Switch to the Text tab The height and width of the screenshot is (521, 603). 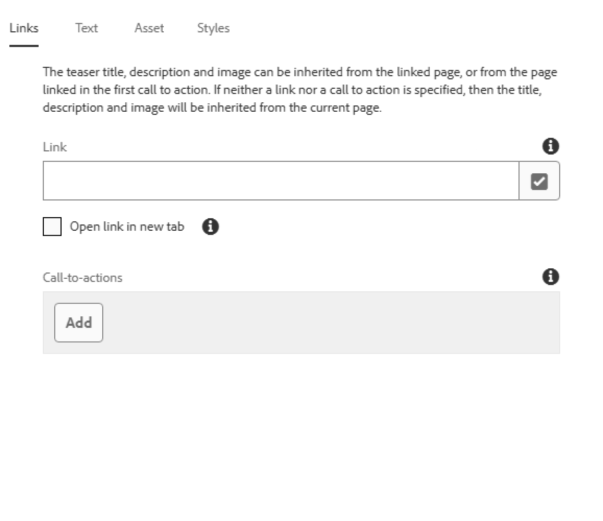(x=87, y=28)
